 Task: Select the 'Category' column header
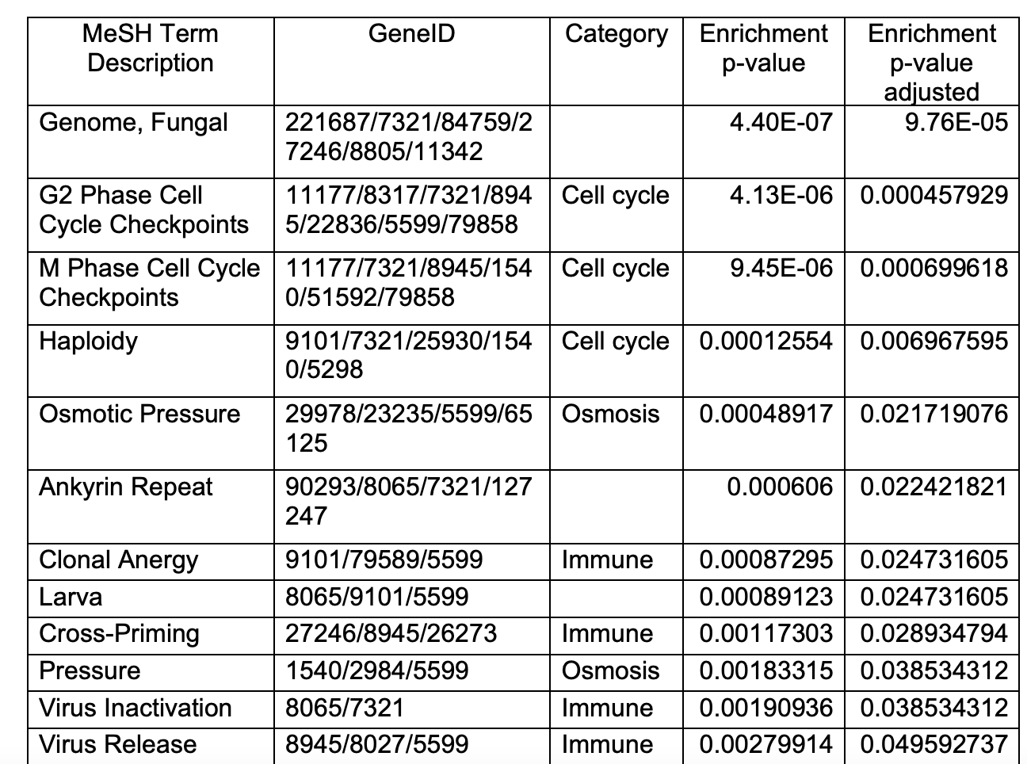[617, 34]
